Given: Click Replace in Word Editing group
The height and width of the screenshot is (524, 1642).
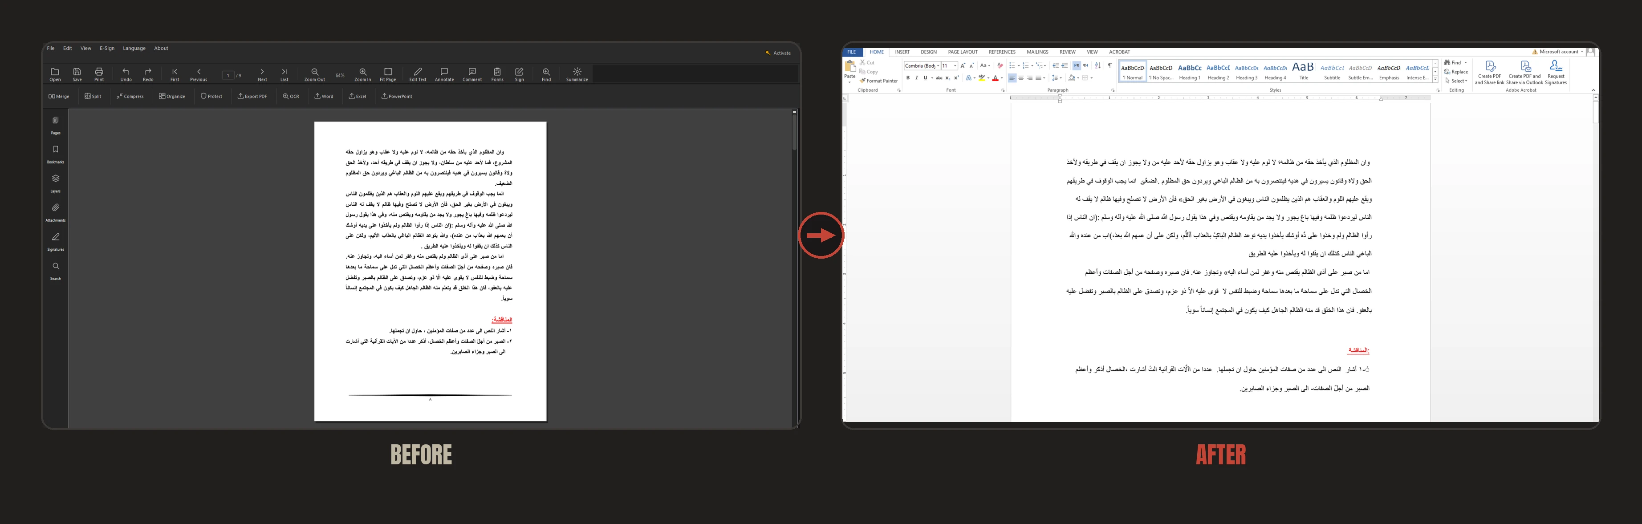Looking at the screenshot, I should pyautogui.click(x=1456, y=72).
